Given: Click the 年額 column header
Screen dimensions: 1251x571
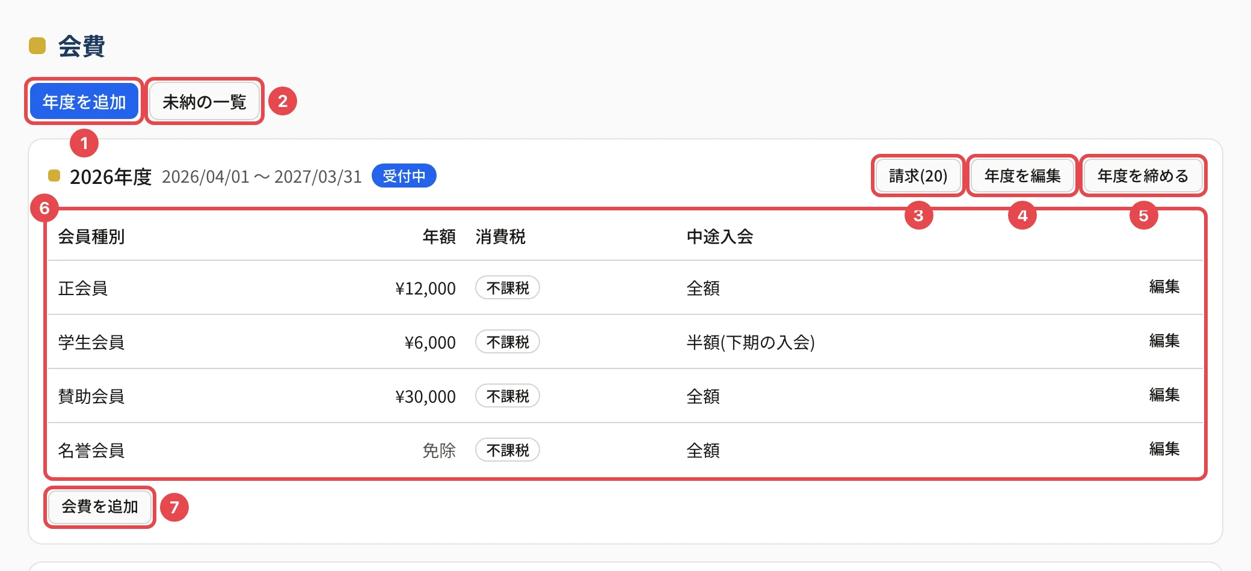Looking at the screenshot, I should 439,236.
